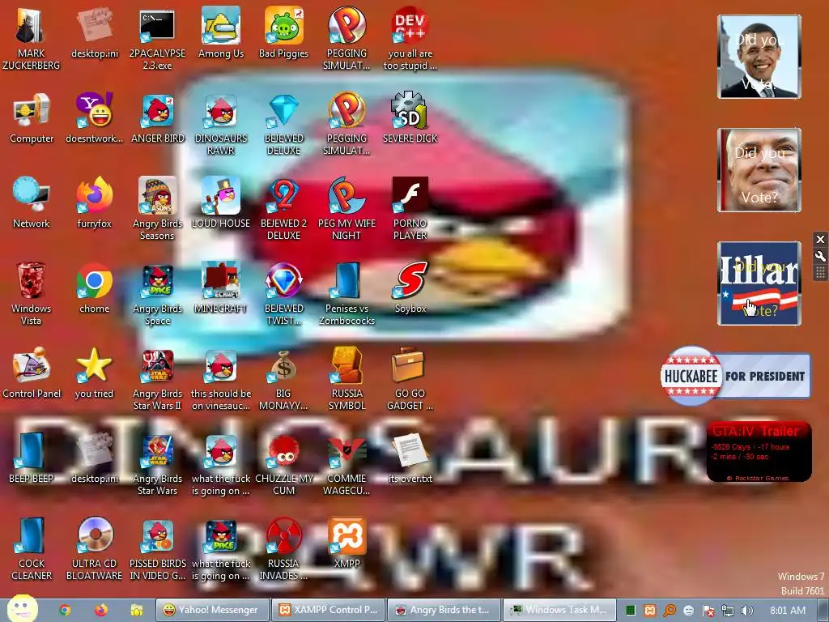Click the Huckabee For President gadget

point(735,376)
